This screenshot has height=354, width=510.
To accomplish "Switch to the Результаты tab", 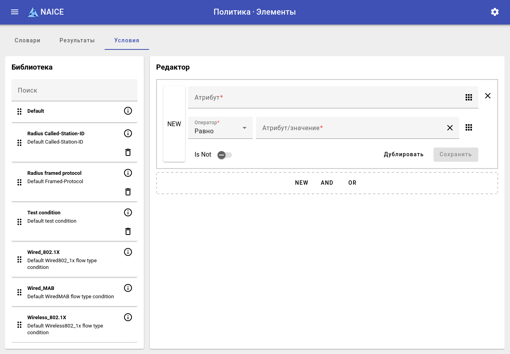I will click(77, 40).
